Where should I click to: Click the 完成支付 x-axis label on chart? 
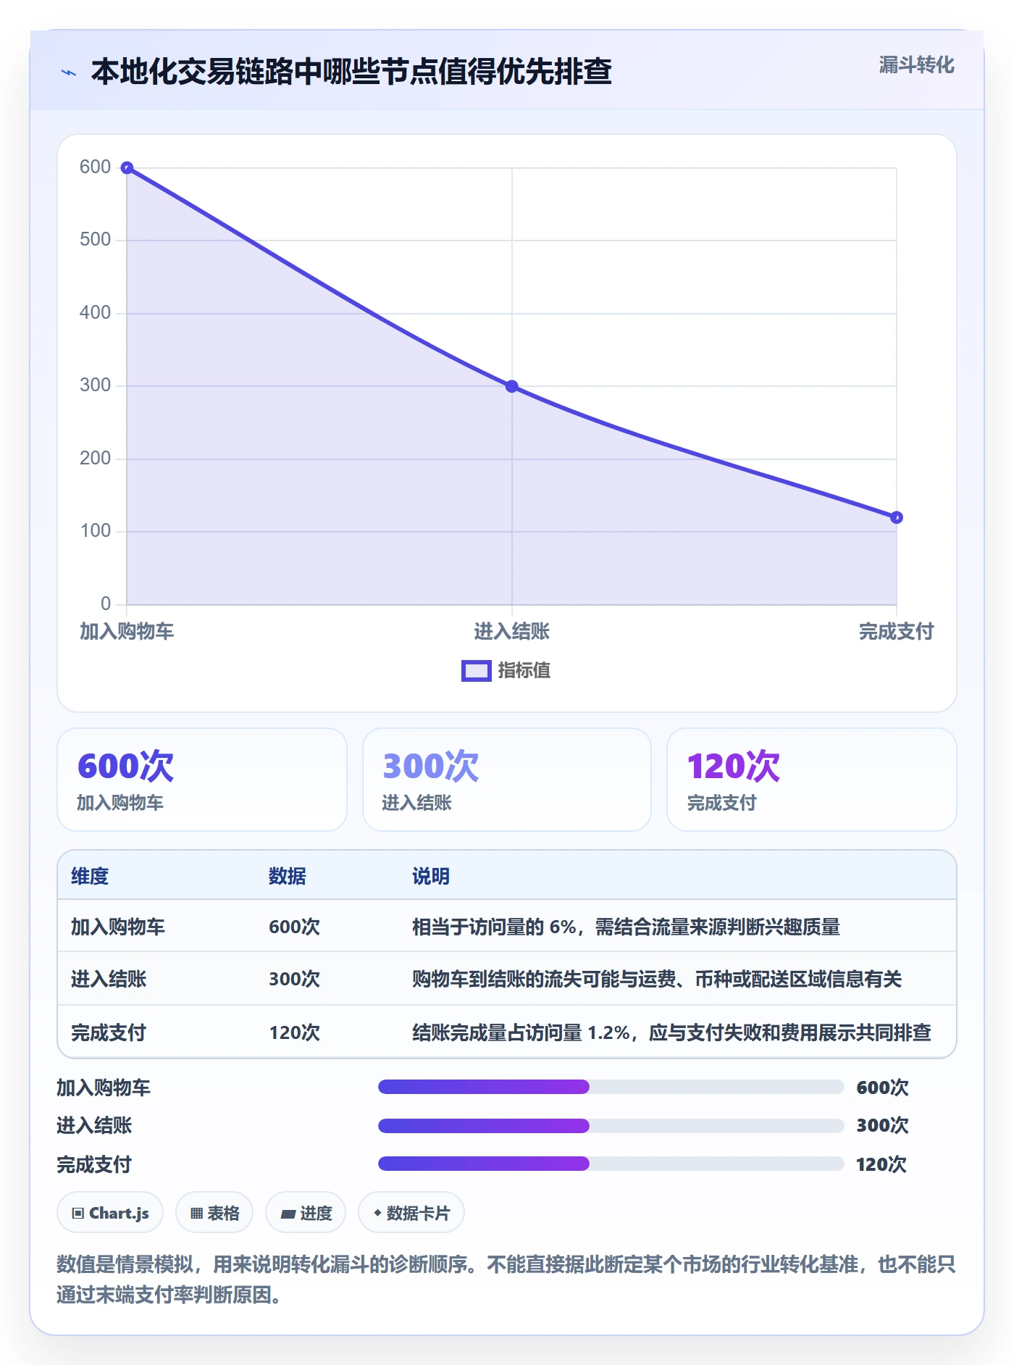click(x=896, y=631)
